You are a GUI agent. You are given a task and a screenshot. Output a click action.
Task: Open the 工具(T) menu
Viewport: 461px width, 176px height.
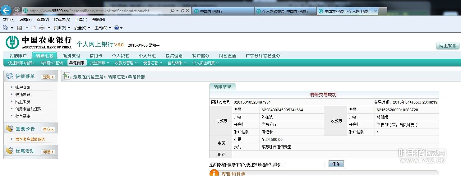click(81, 20)
